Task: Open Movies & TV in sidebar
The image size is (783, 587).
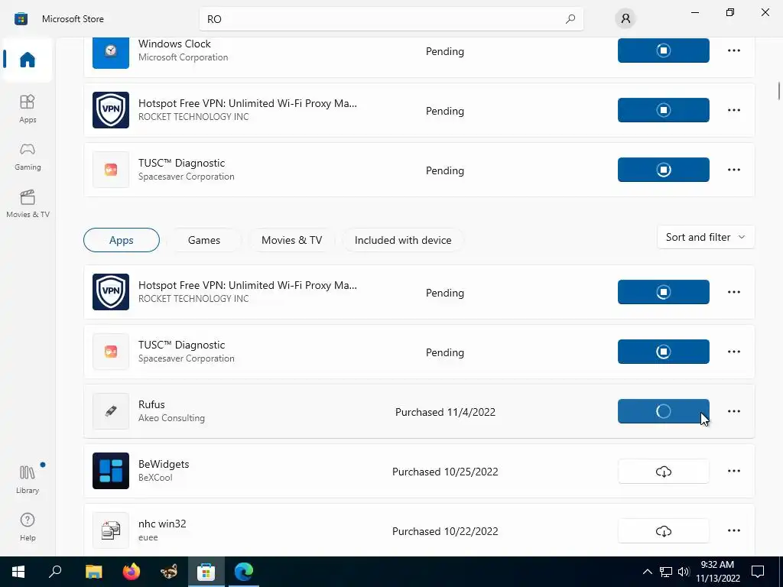Action: pos(28,203)
